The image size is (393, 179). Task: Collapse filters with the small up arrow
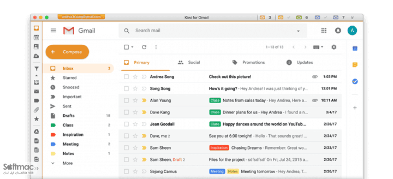pyautogui.click(x=36, y=75)
